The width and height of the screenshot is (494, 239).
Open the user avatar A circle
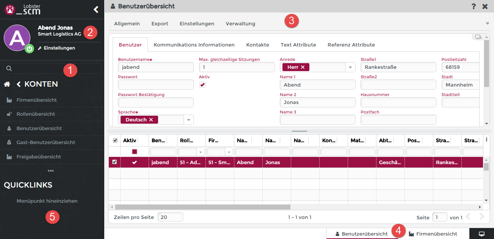coord(17,38)
